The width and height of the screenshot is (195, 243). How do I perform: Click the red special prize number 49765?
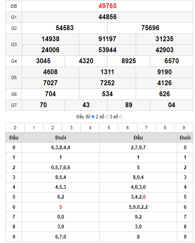coord(108,6)
